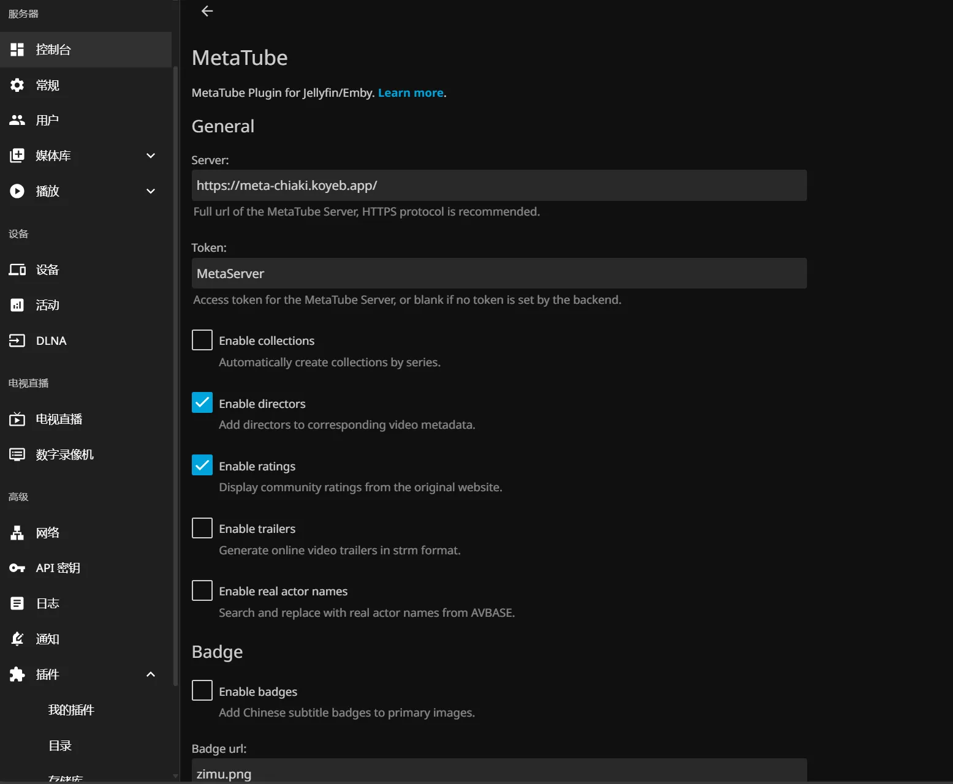This screenshot has width=953, height=784.
Task: Click the 常规 gear icon
Action: click(17, 85)
